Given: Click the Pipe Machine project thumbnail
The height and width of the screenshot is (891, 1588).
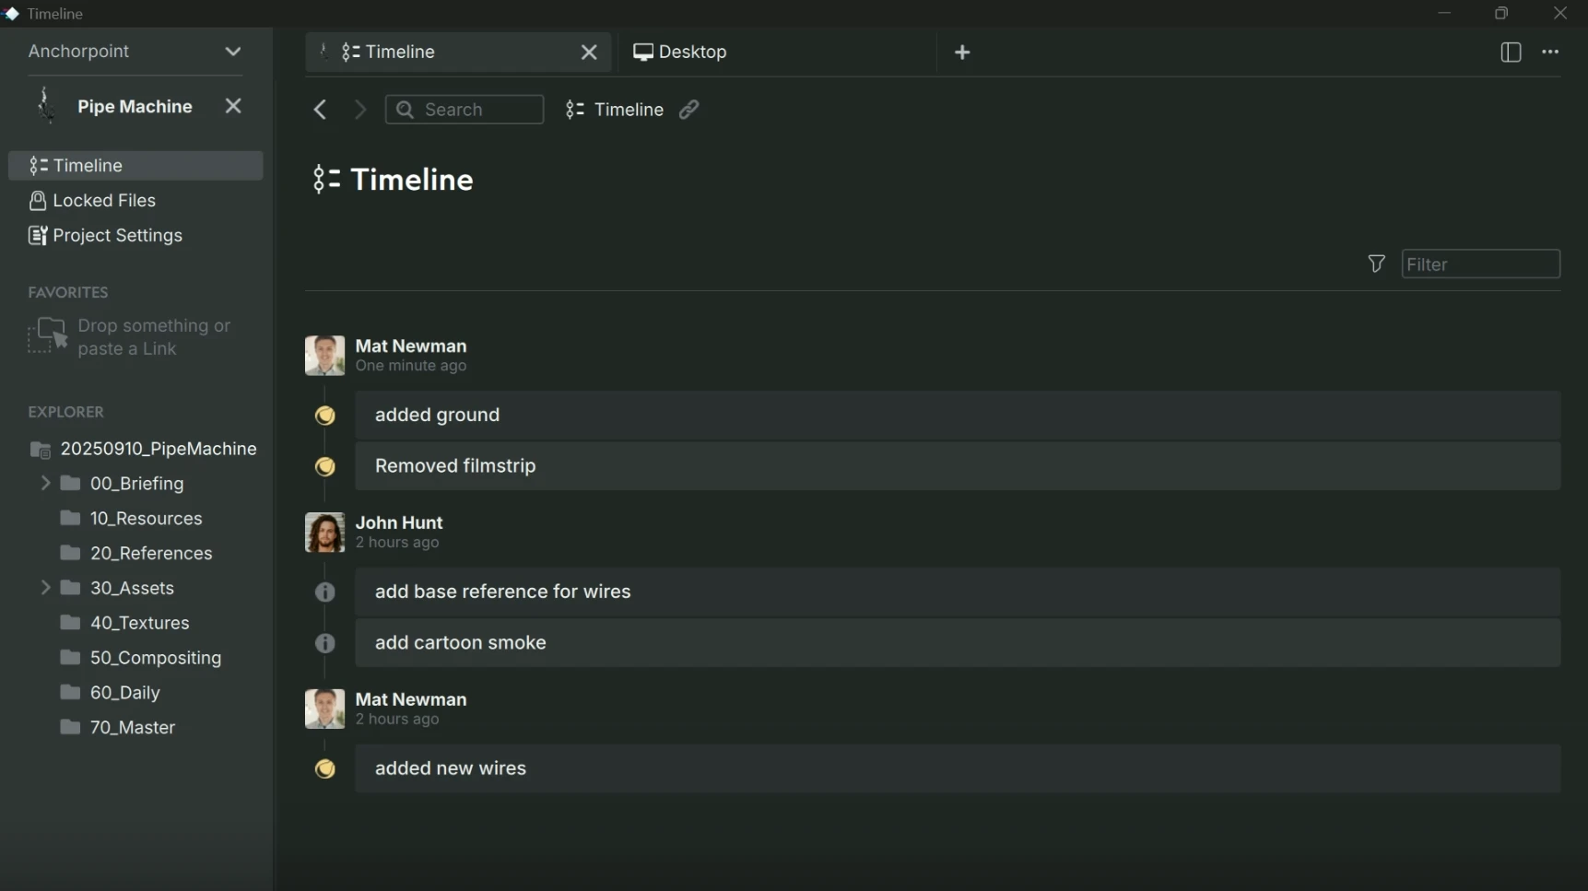Looking at the screenshot, I should point(44,105).
